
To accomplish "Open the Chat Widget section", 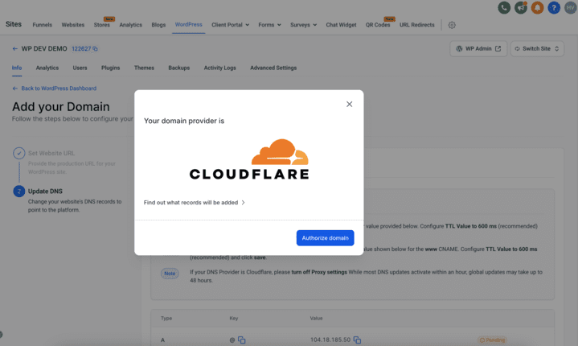I will pos(341,25).
